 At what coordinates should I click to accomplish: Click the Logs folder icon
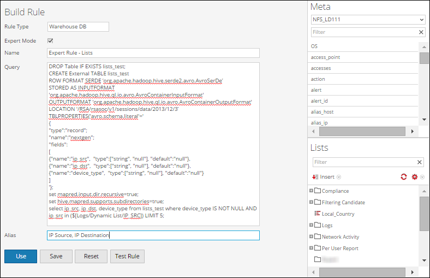coord(317,225)
